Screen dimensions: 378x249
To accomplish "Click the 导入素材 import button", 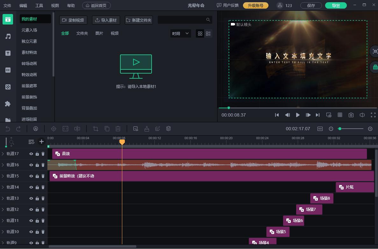I will (106, 20).
